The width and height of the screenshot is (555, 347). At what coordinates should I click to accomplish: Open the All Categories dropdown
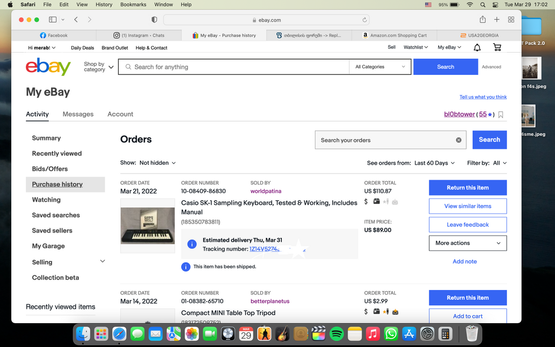pos(380,67)
